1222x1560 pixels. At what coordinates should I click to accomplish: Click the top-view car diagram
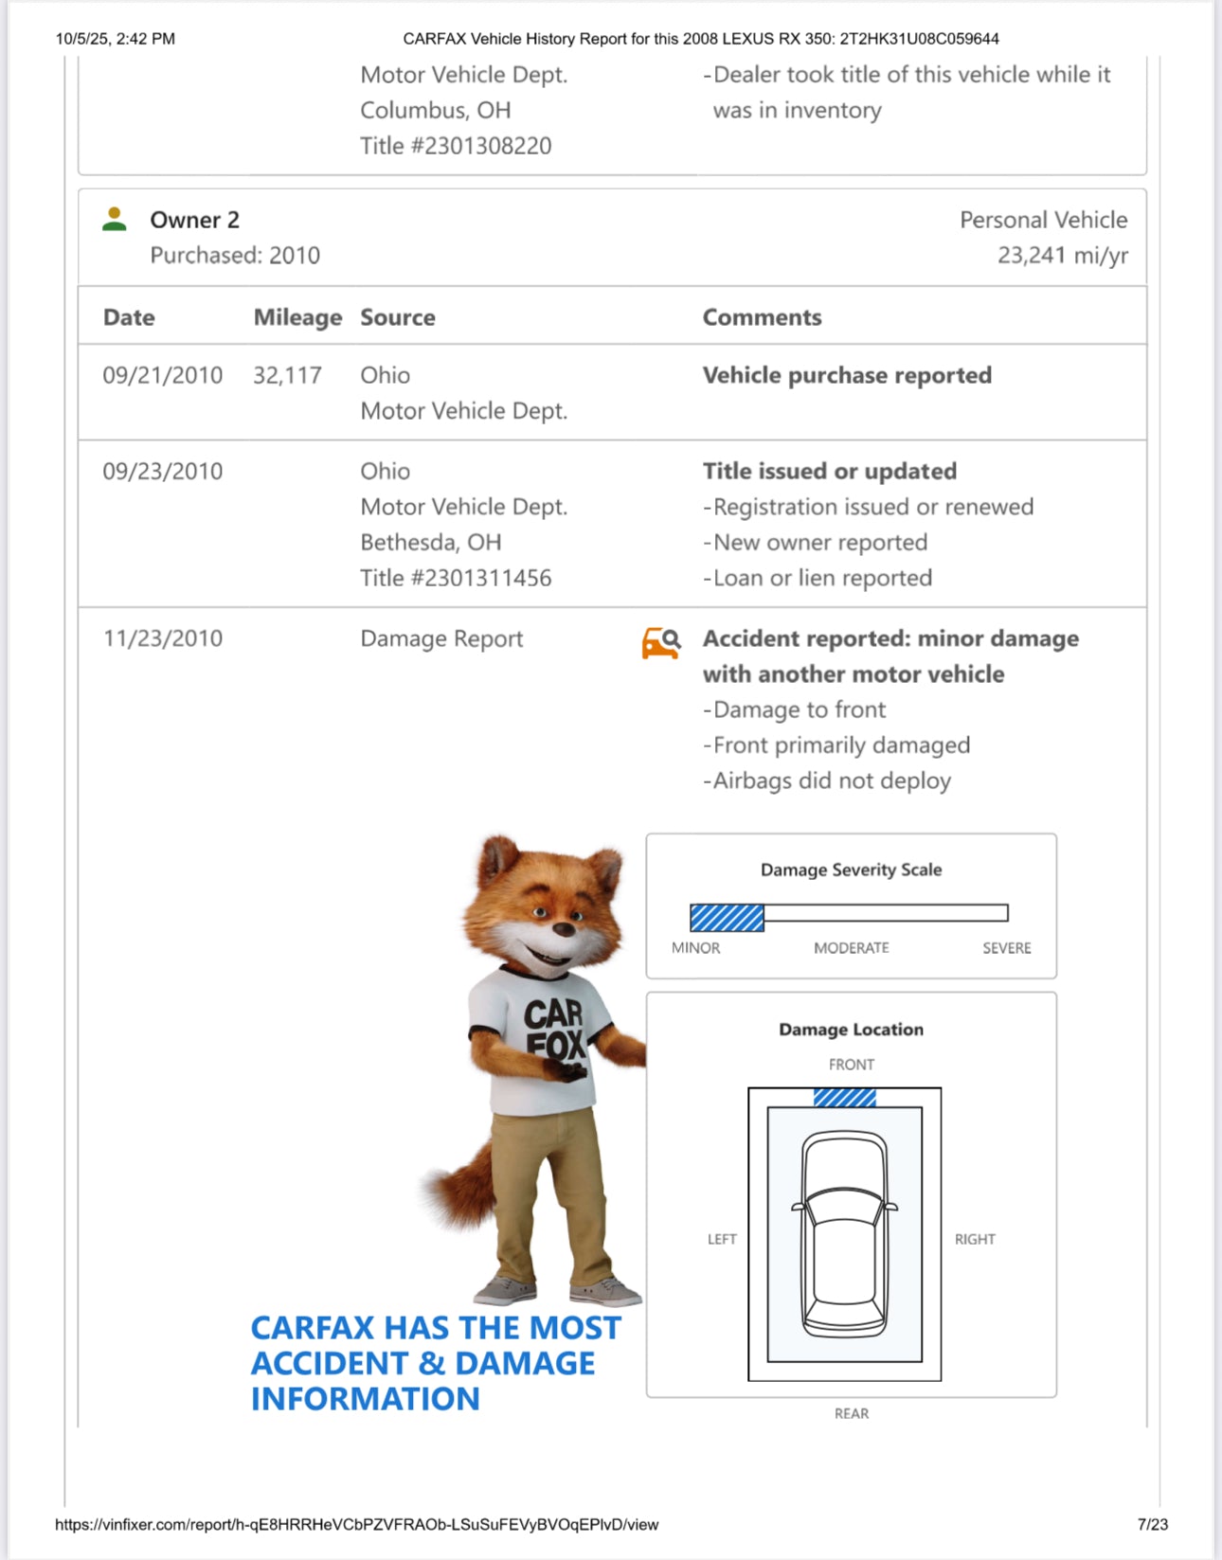pos(844,1234)
